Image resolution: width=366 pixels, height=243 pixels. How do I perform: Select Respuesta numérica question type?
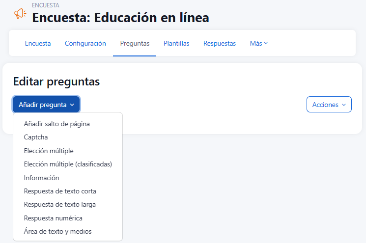(53, 218)
